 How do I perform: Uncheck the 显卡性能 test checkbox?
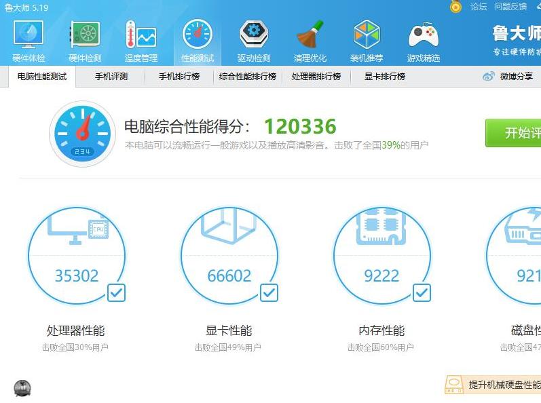(269, 292)
